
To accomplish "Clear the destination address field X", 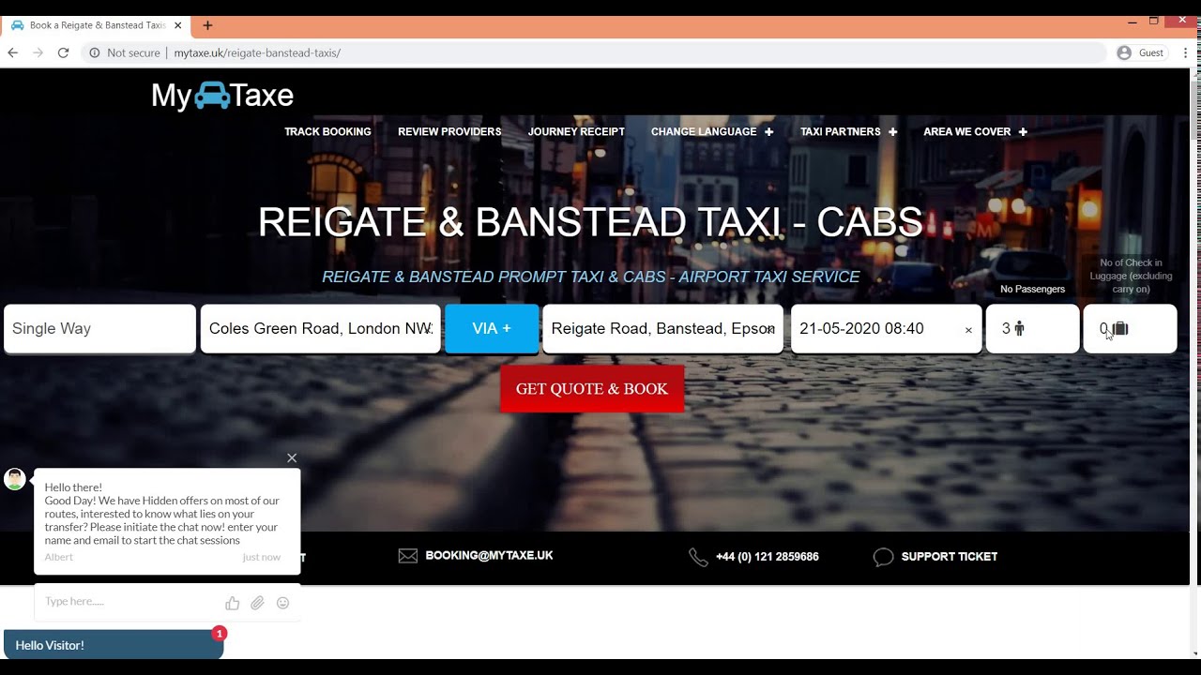I will [771, 329].
